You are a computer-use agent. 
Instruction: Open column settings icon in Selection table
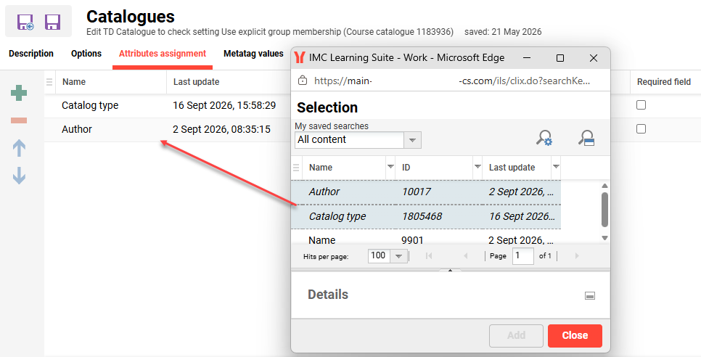pyautogui.click(x=296, y=168)
